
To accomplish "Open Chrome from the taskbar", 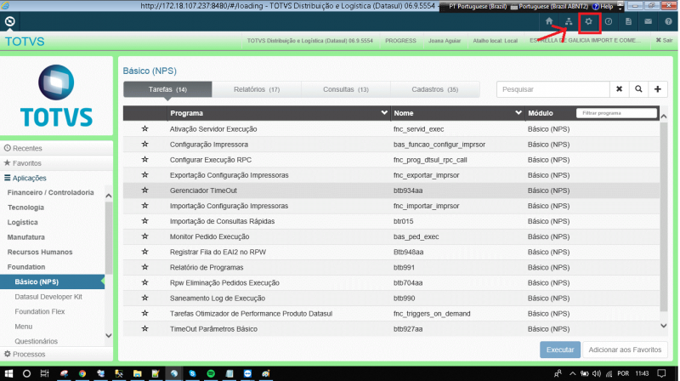I will pos(82,373).
